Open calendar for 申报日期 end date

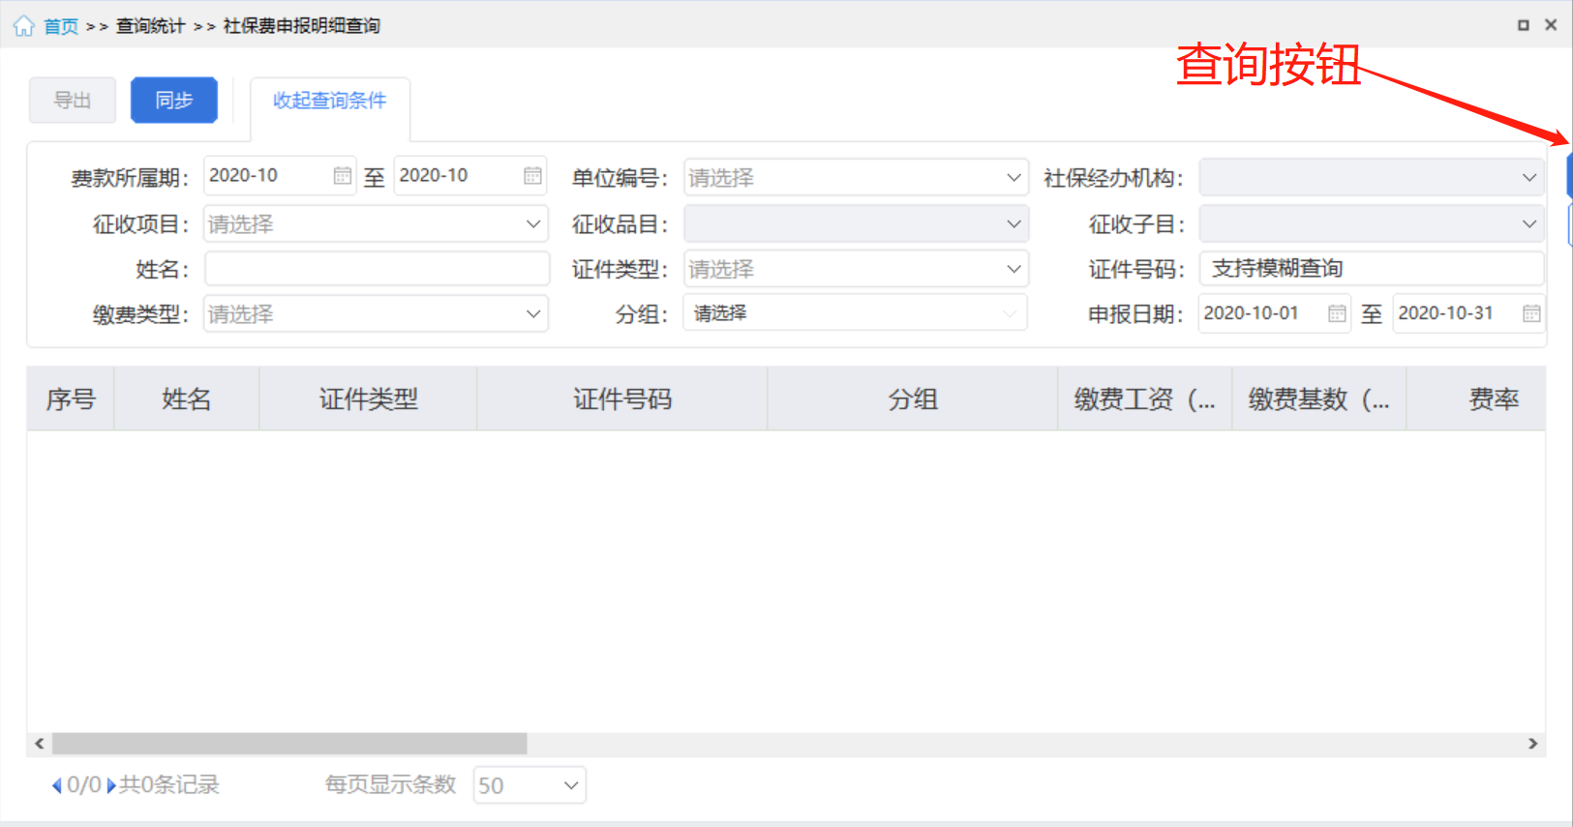click(1531, 313)
